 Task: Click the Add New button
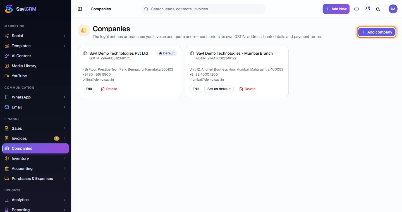(x=336, y=9)
